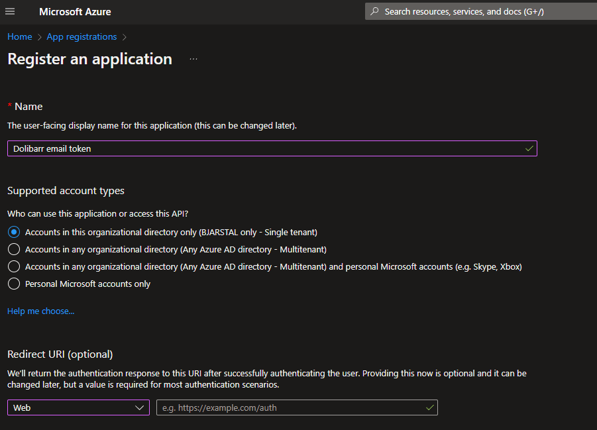Click the Name field label
This screenshot has width=597, height=430.
point(28,106)
